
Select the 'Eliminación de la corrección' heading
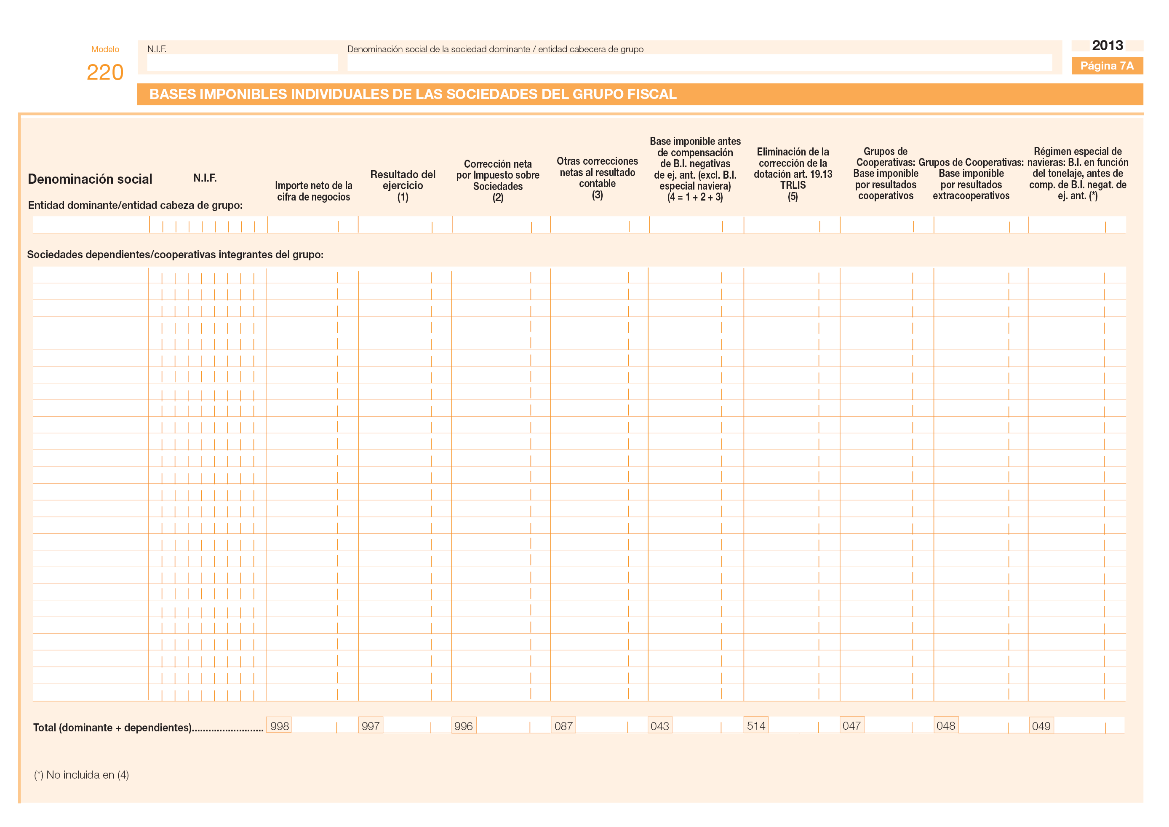click(x=793, y=174)
